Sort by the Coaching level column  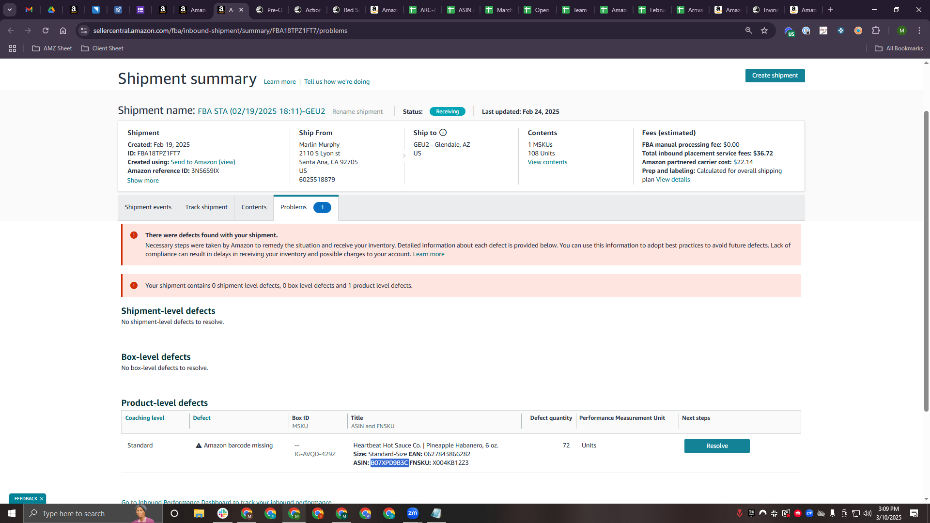pos(145,418)
